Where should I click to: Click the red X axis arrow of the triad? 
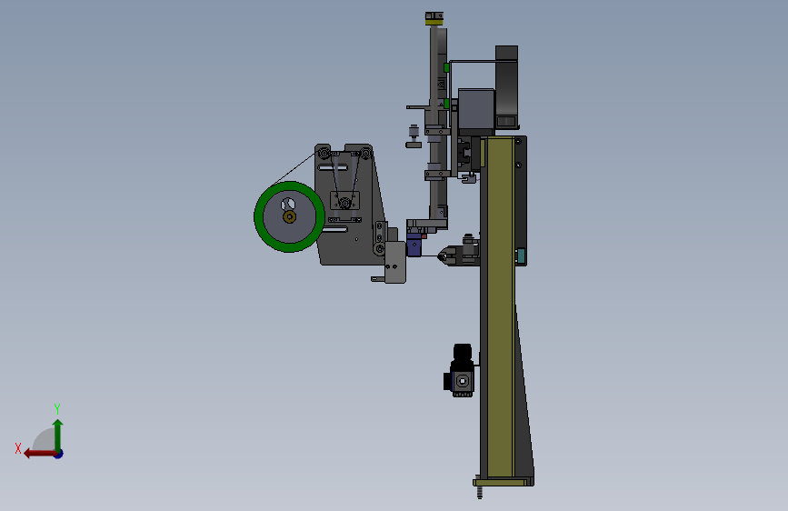[39, 454]
